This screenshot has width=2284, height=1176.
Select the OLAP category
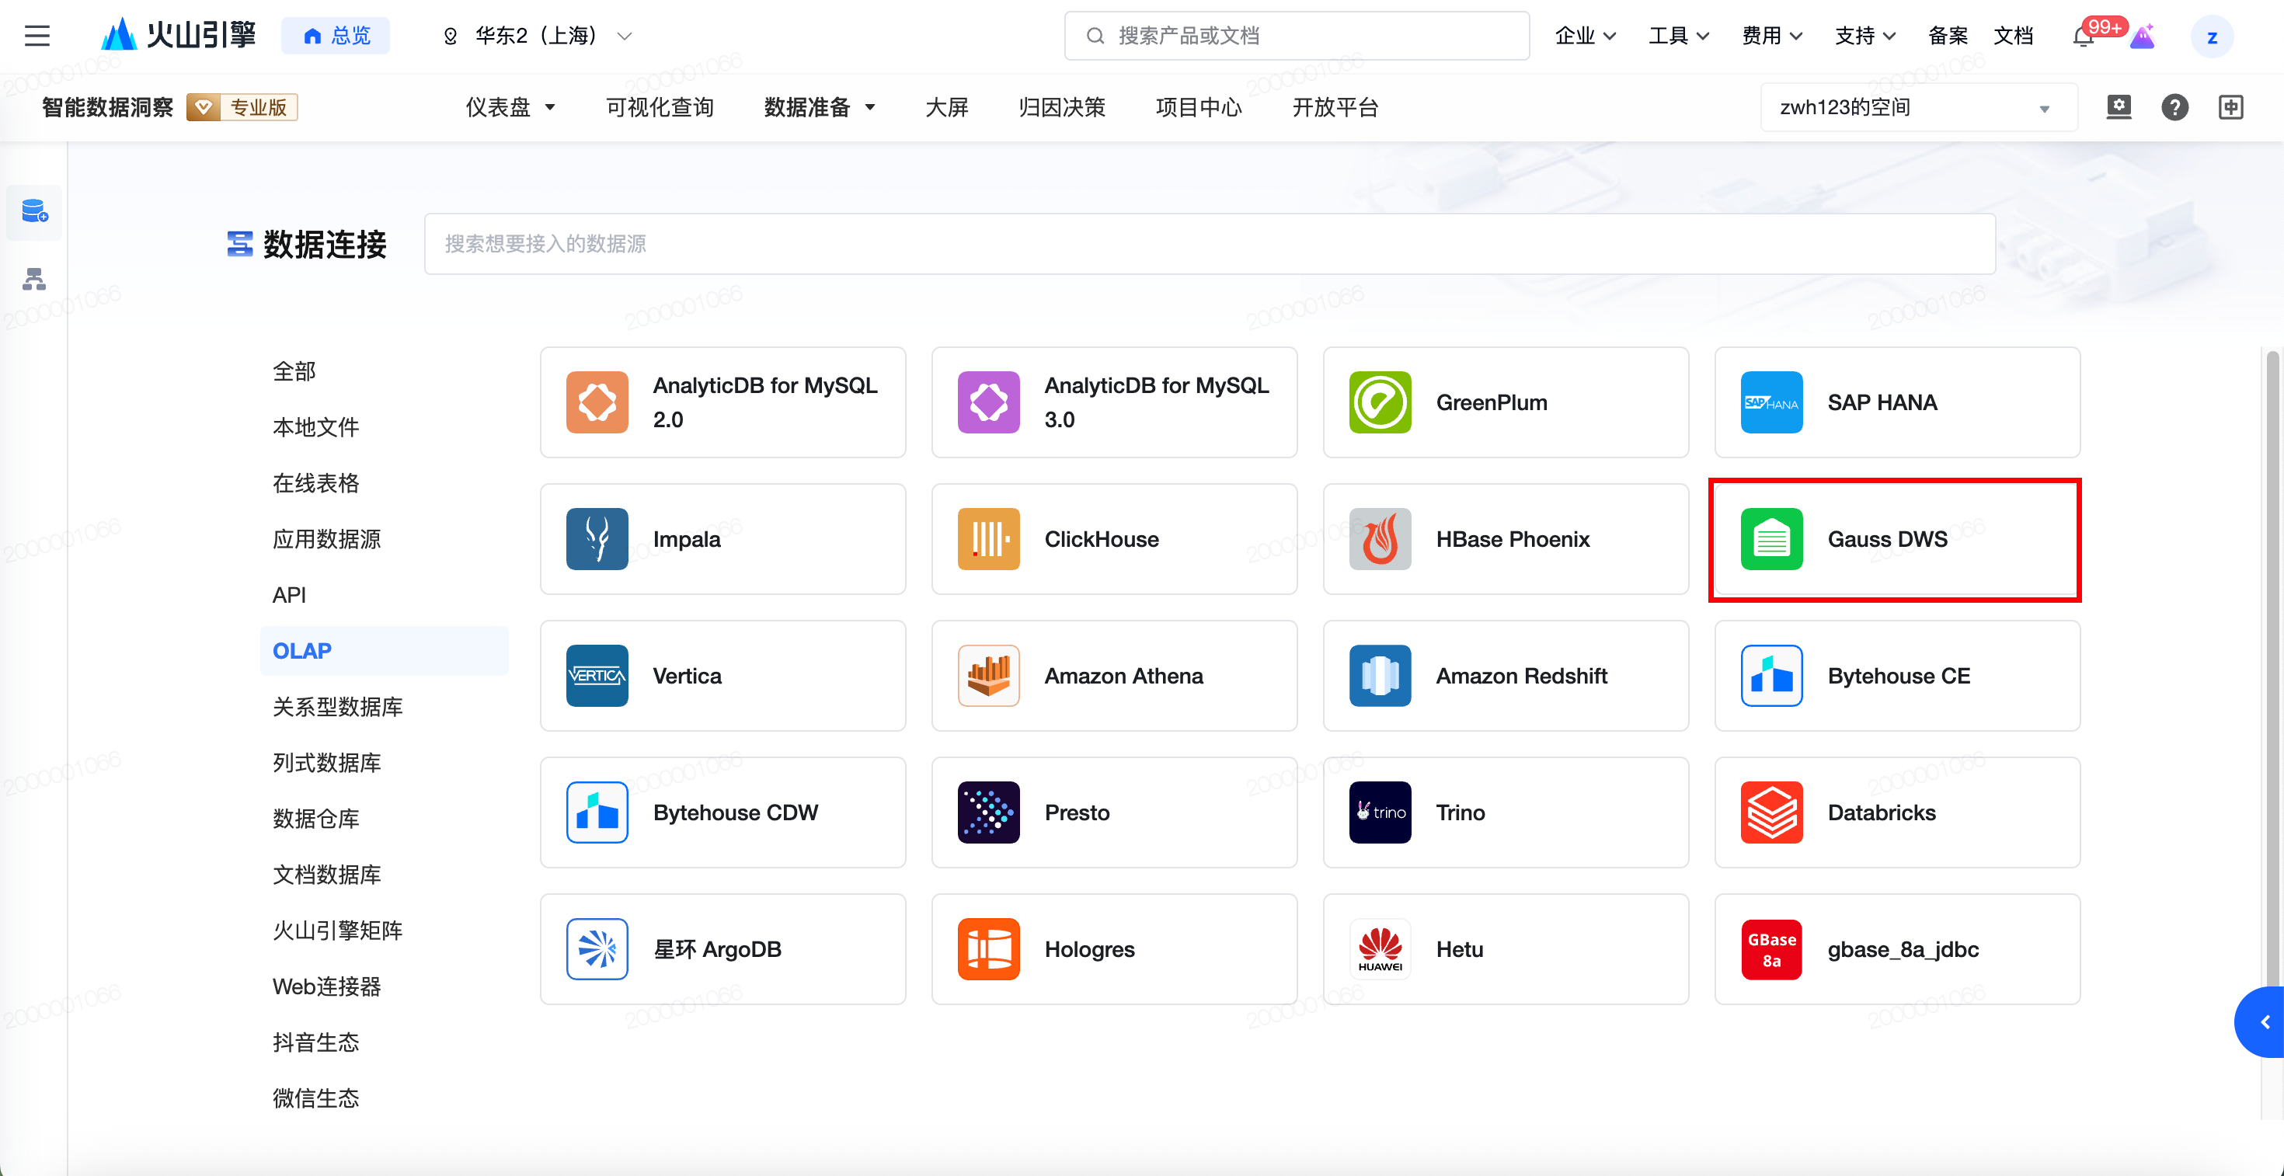click(384, 650)
